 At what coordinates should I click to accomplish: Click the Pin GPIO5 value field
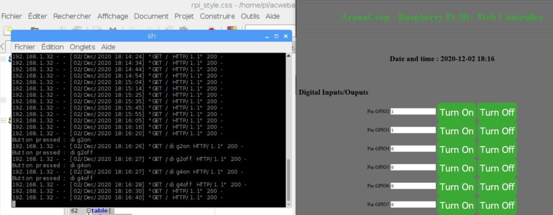pos(413,167)
